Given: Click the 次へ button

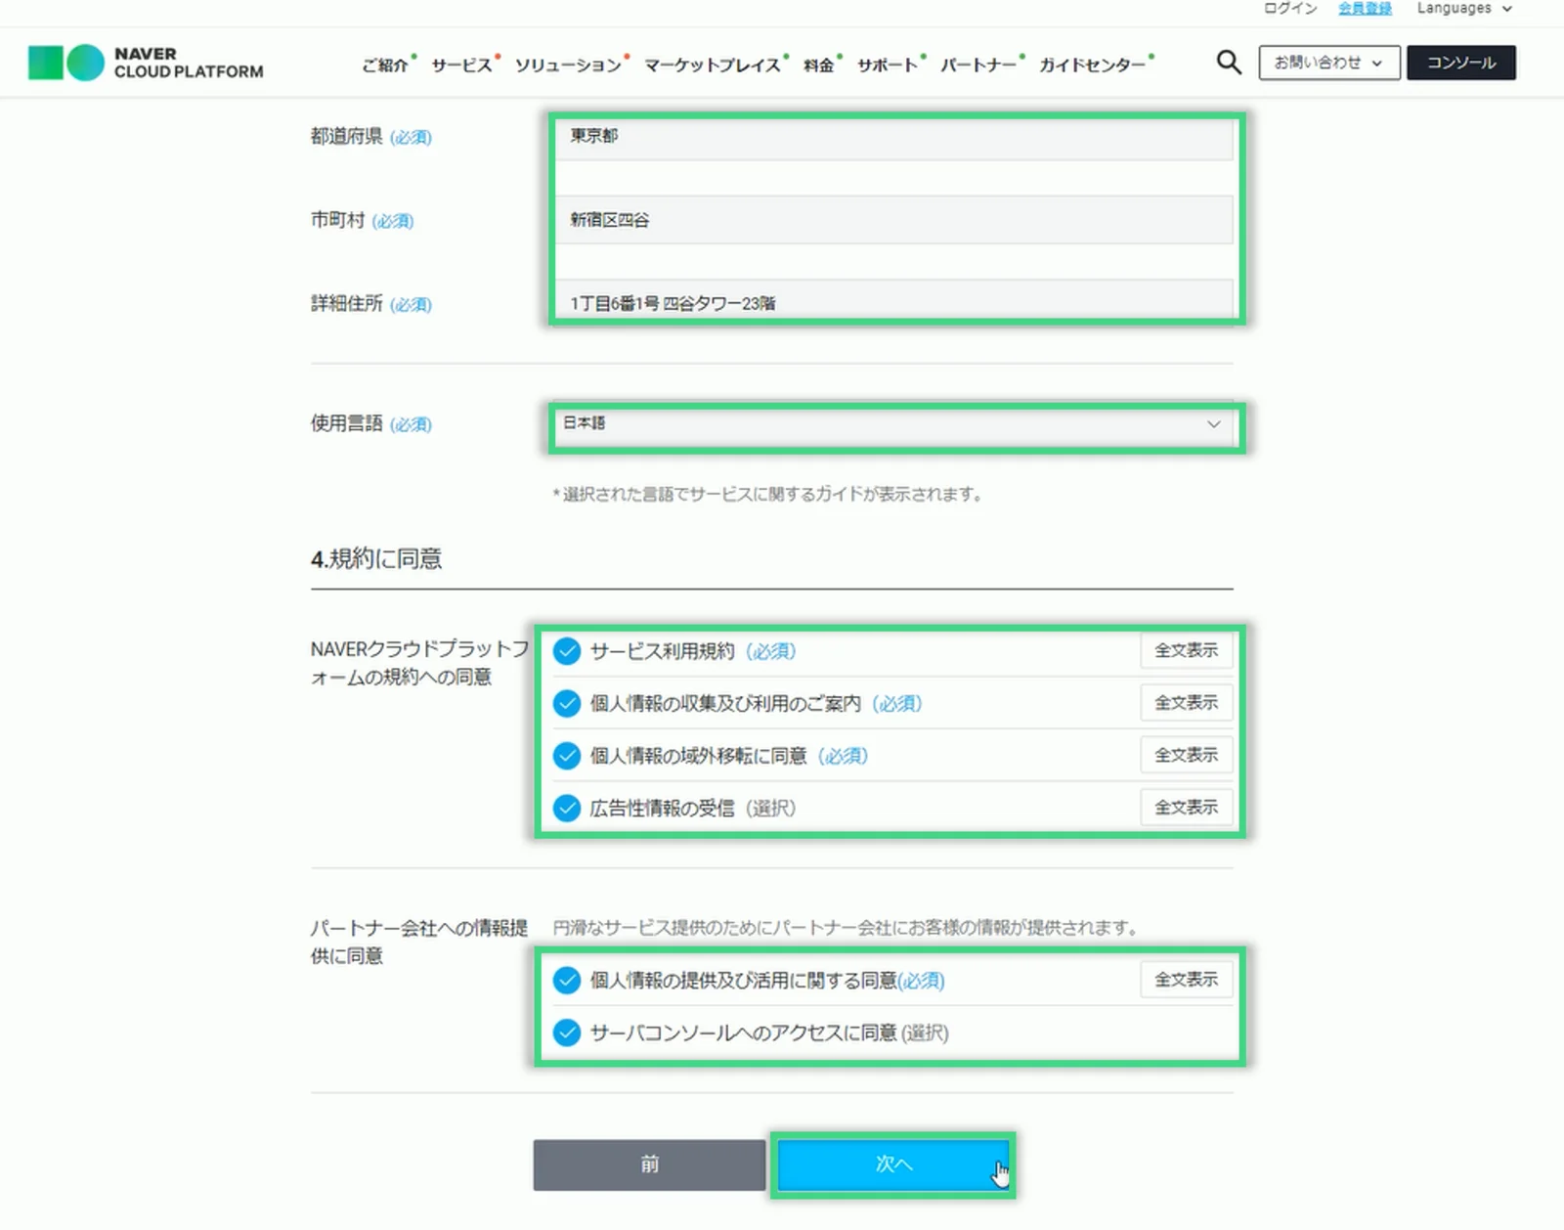Looking at the screenshot, I should [x=892, y=1164].
